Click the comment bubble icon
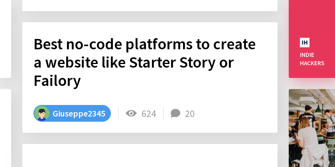 175,113
